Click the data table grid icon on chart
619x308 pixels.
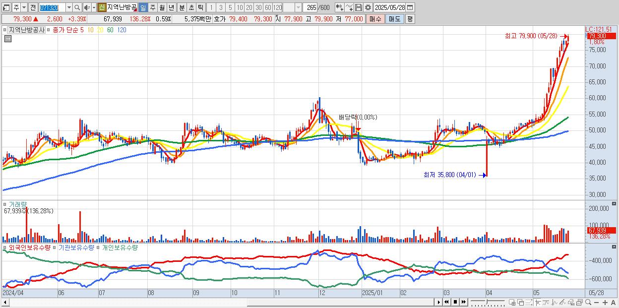tap(8, 39)
